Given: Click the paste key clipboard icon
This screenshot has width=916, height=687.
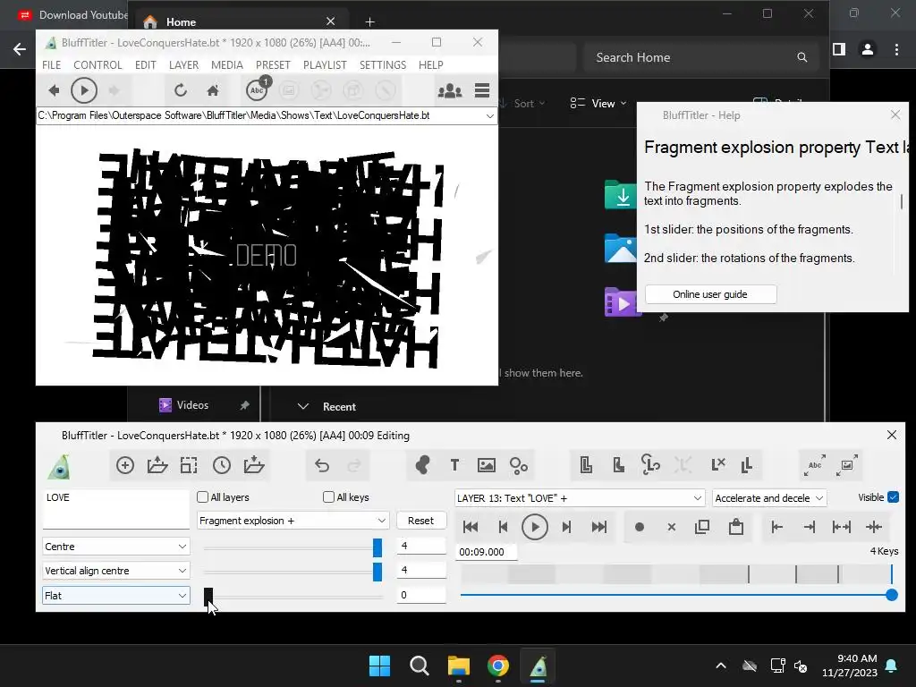Looking at the screenshot, I should (736, 527).
